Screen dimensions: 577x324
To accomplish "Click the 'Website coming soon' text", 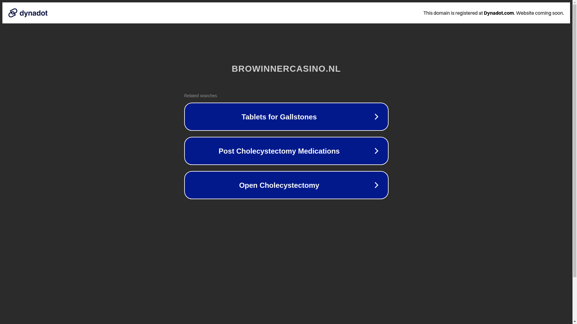I will click(540, 13).
